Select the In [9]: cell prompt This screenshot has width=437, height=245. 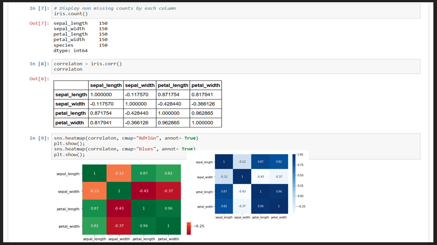point(39,138)
